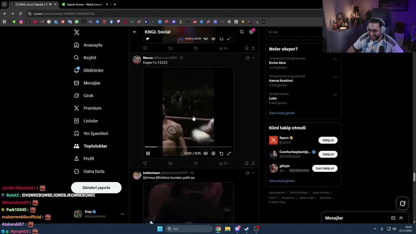Screen dimensions: 416x234
Task: Go back from KNGL Social community
Action: [135, 32]
